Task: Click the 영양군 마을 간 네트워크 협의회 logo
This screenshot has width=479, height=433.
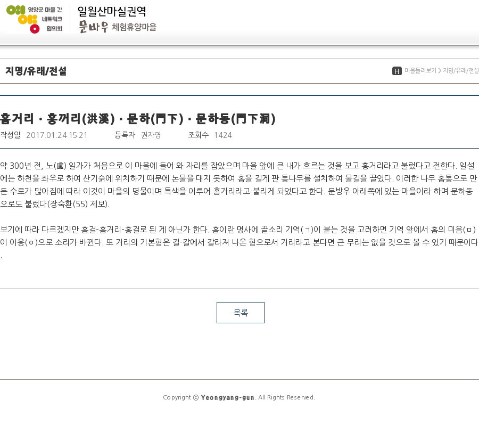Action: pos(35,19)
